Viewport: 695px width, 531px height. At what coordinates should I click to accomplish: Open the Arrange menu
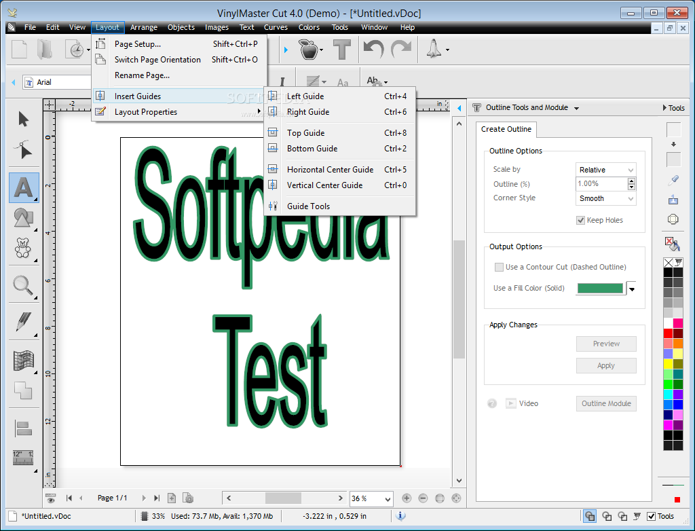tap(144, 28)
